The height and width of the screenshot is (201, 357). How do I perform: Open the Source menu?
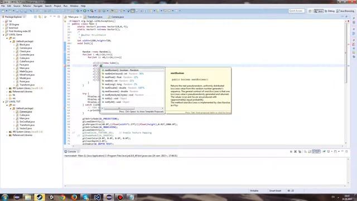pyautogui.click(x=17, y=6)
